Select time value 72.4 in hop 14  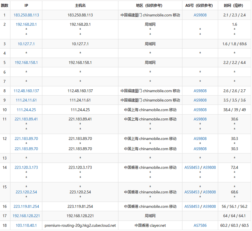click(235, 168)
